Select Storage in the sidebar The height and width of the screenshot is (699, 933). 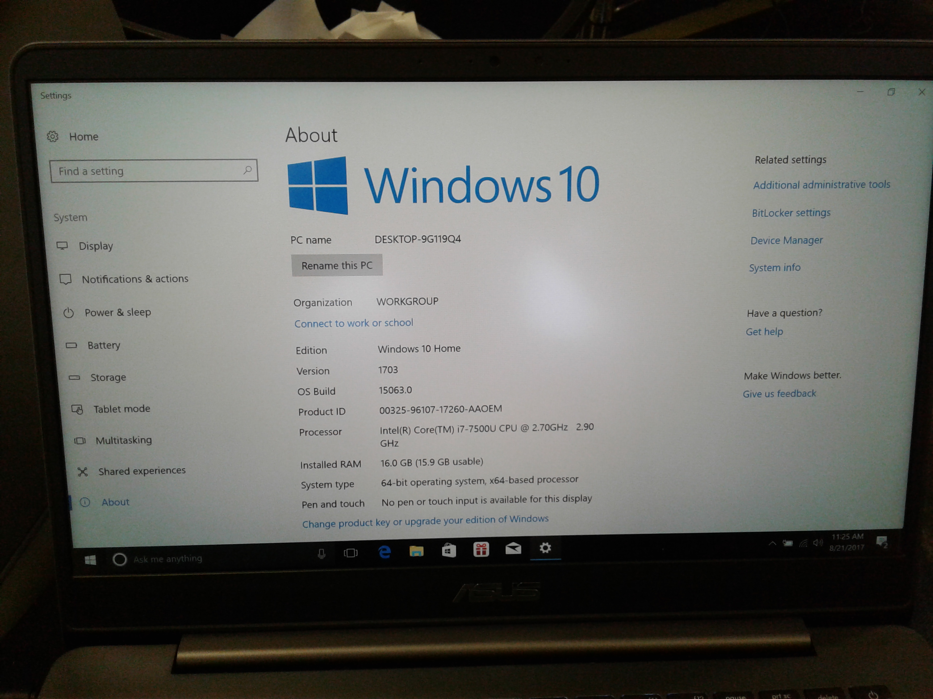click(108, 377)
